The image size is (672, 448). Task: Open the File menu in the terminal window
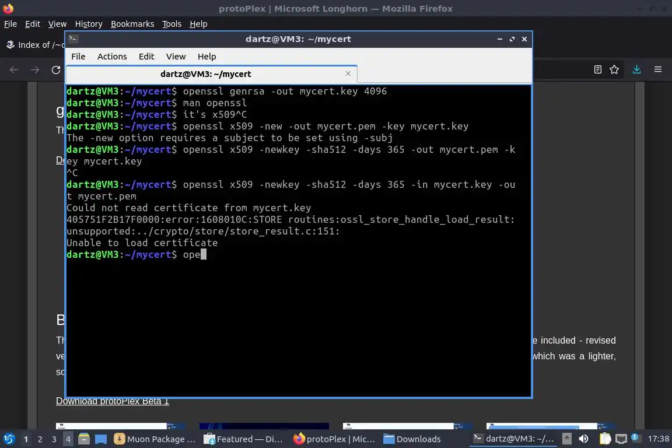[x=78, y=57]
